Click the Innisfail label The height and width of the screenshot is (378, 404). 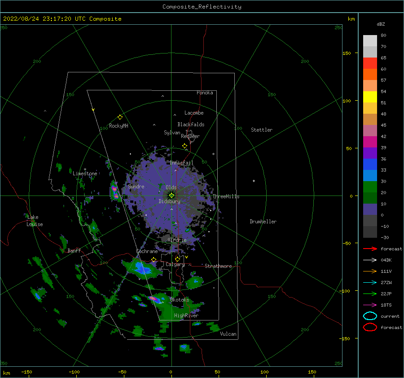182,163
